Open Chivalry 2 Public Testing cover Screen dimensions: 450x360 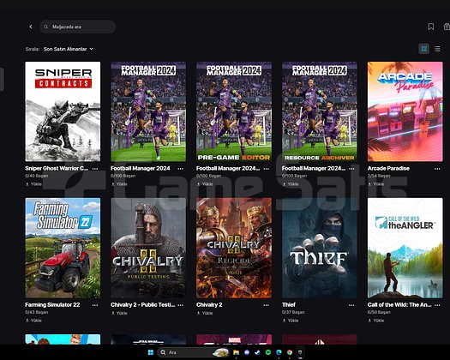(x=148, y=248)
